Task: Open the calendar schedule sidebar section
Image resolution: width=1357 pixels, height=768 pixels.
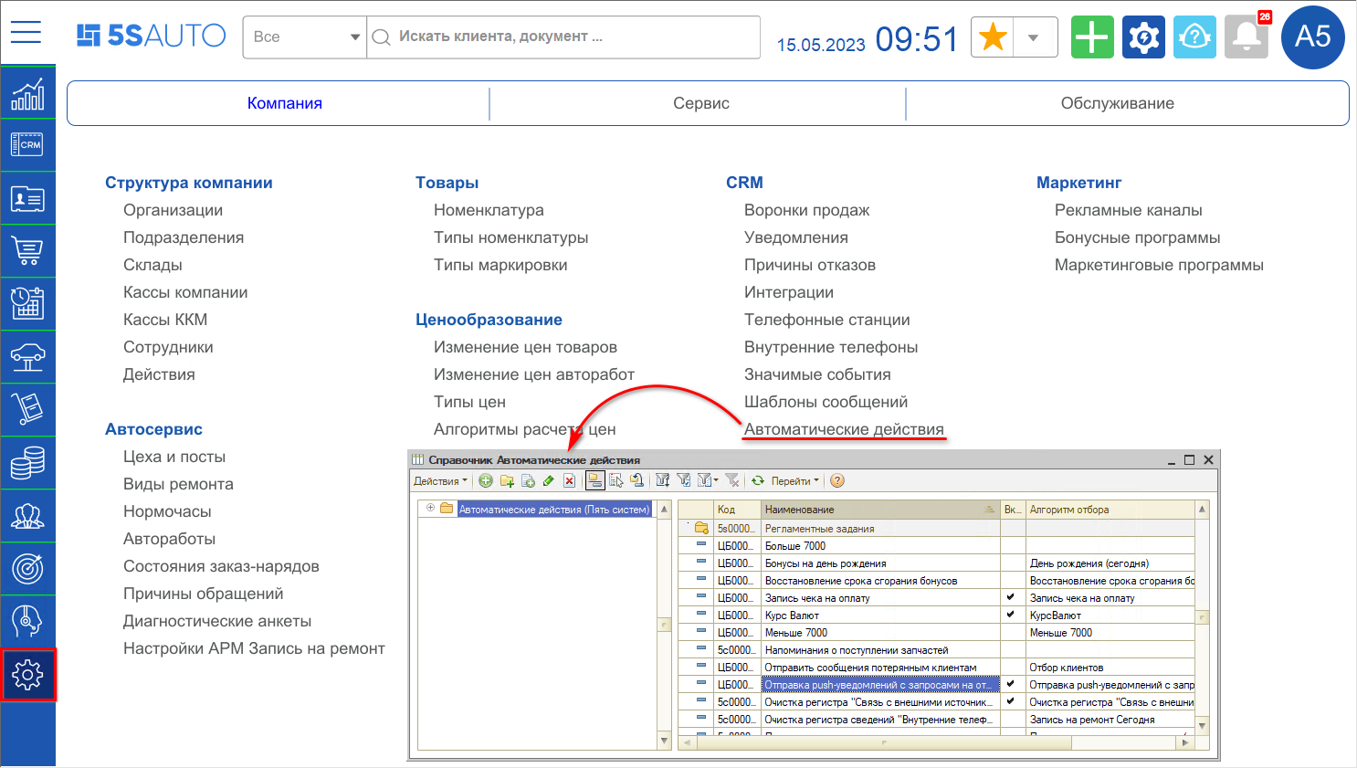Action: 27,304
